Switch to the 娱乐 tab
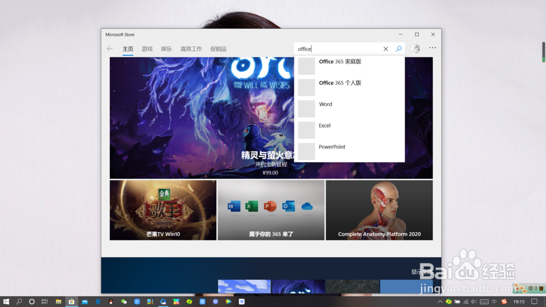This screenshot has height=307, width=546. (x=167, y=49)
